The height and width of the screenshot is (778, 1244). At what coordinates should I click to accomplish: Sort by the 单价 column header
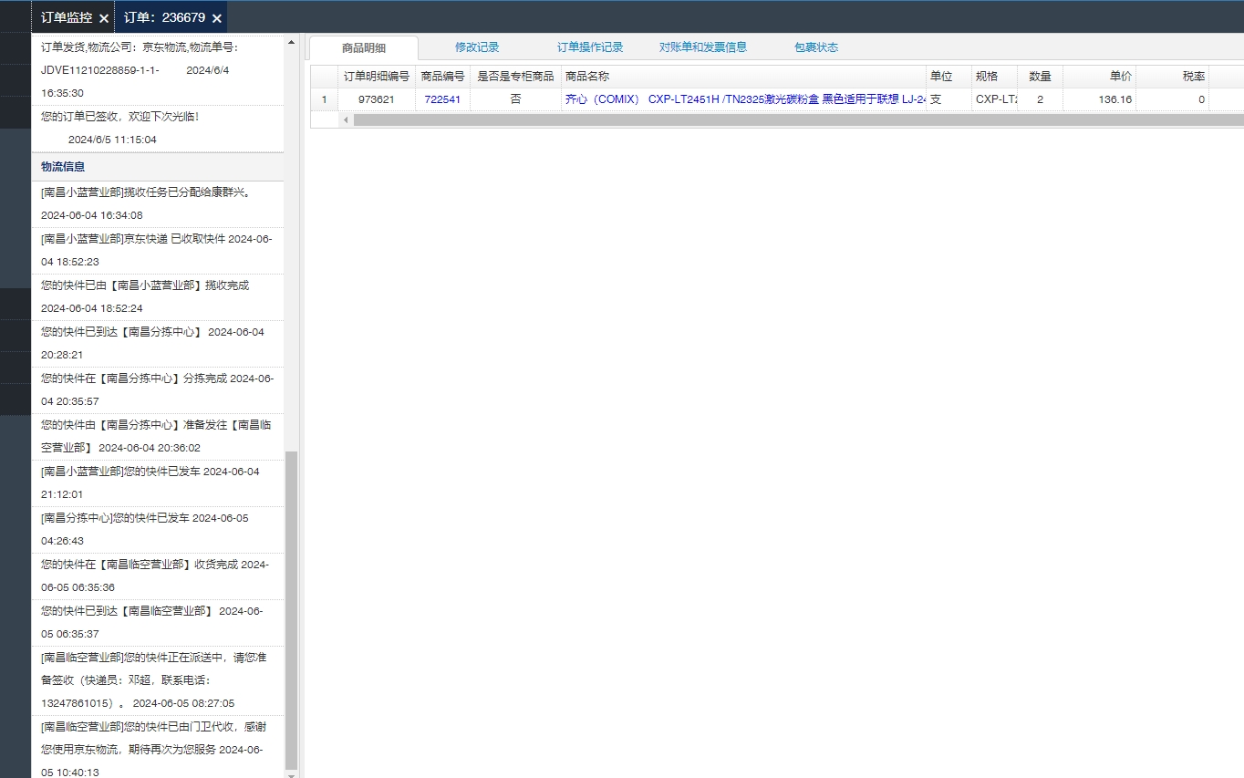[x=1099, y=77]
